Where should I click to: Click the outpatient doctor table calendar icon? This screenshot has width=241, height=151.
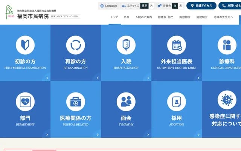click(177, 45)
